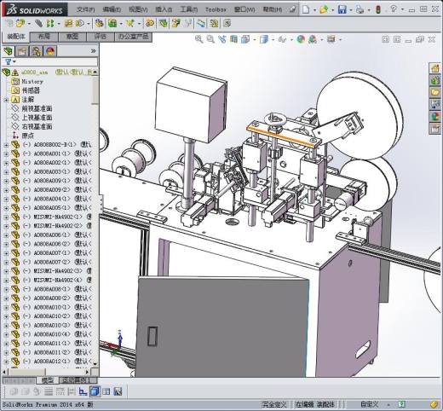The height and width of the screenshot is (411, 443).
Task: Open ConfigurationManager tab icon
Action: coord(37,51)
